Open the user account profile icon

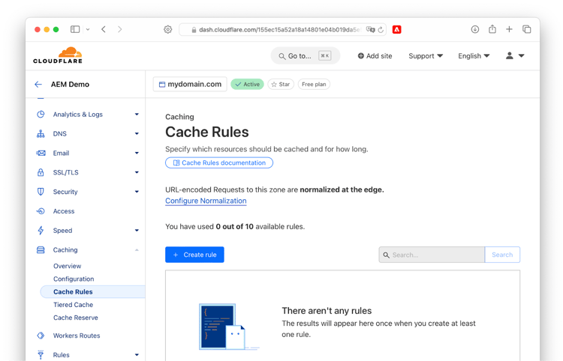coord(509,55)
